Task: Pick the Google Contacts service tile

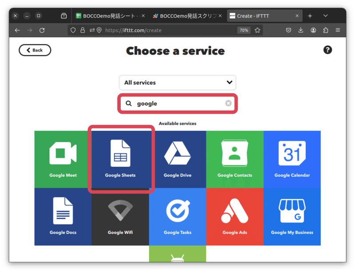Action: (x=235, y=160)
